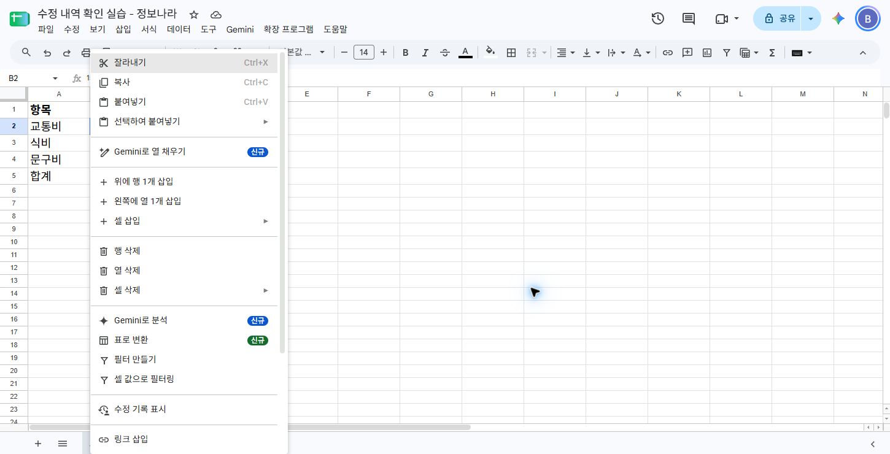The height and width of the screenshot is (454, 890).
Task: Click the search magnifier in toolbar
Action: (26, 53)
